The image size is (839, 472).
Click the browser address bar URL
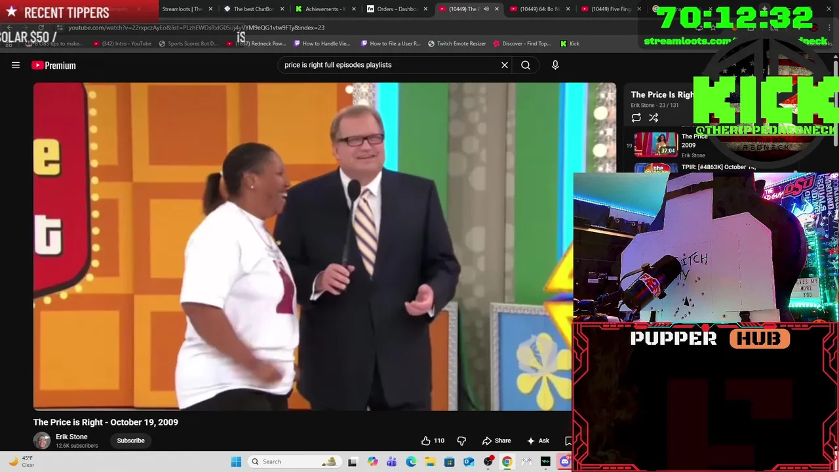(x=196, y=28)
